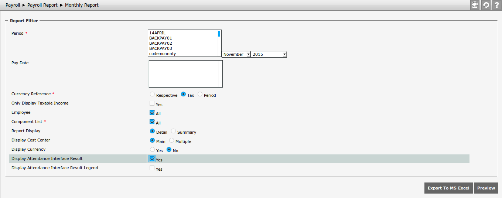Click the refresh arrow icon
The height and width of the screenshot is (198, 502).
click(x=486, y=5)
